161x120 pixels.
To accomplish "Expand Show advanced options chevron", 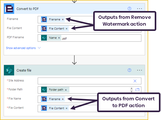I will click(x=39, y=48).
